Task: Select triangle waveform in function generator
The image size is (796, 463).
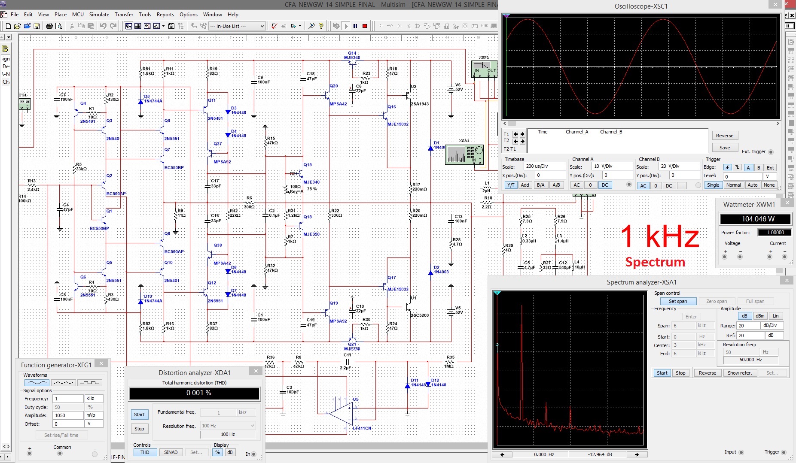Action: [x=63, y=383]
